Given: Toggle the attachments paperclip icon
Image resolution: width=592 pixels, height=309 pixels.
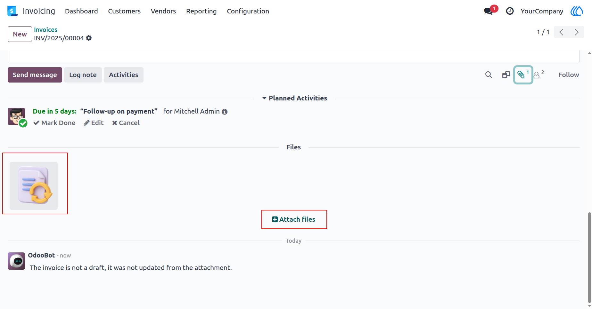Looking at the screenshot, I should point(523,75).
